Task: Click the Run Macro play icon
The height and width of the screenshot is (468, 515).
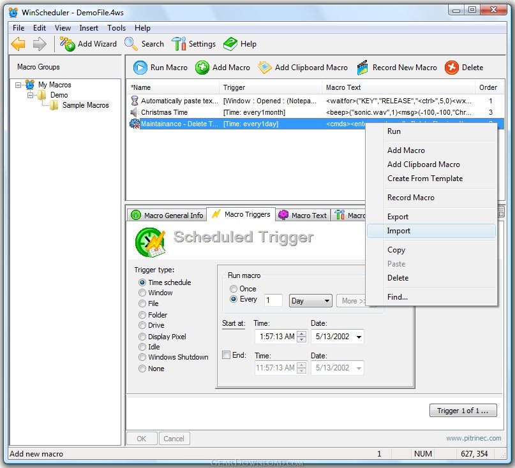Action: click(140, 68)
